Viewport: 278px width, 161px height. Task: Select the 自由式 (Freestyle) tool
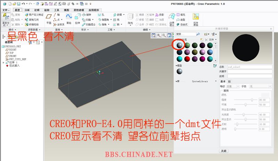[182, 25]
